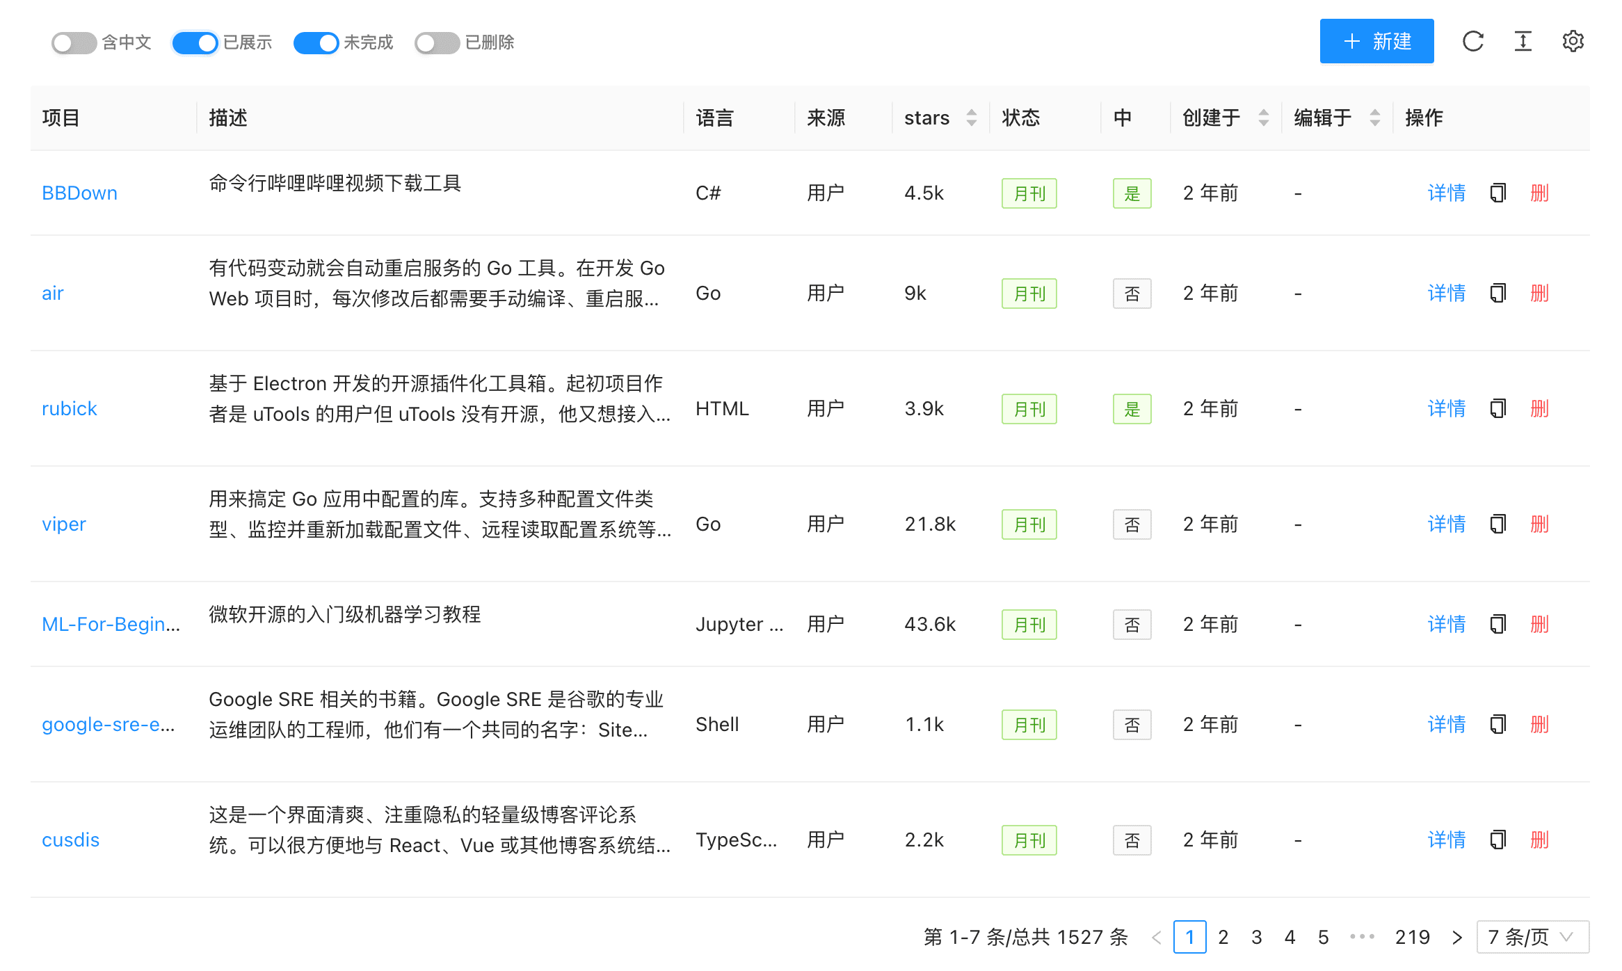Click the 否 tag in viper row
1622x971 pixels.
click(1132, 524)
